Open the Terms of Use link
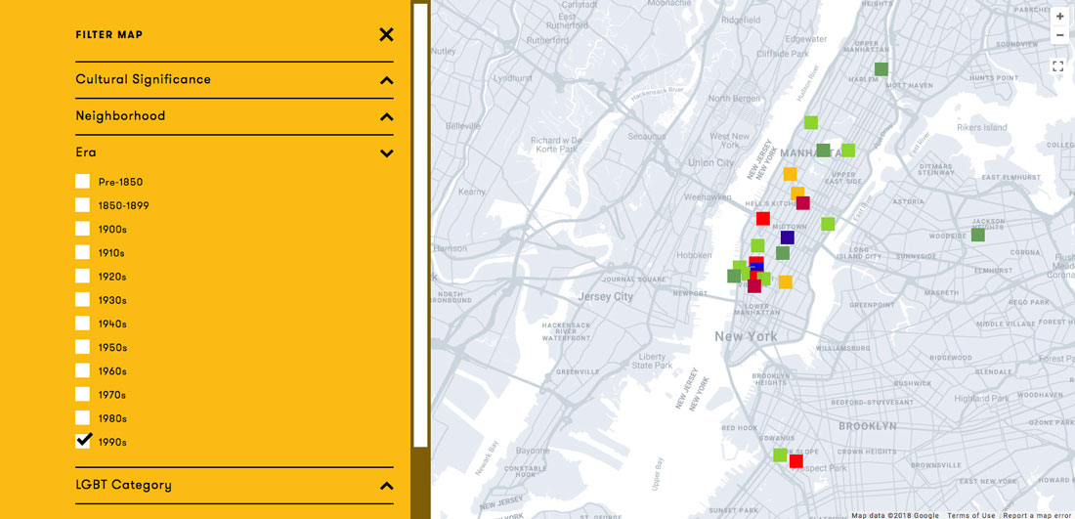1075x519 pixels. coord(971,515)
